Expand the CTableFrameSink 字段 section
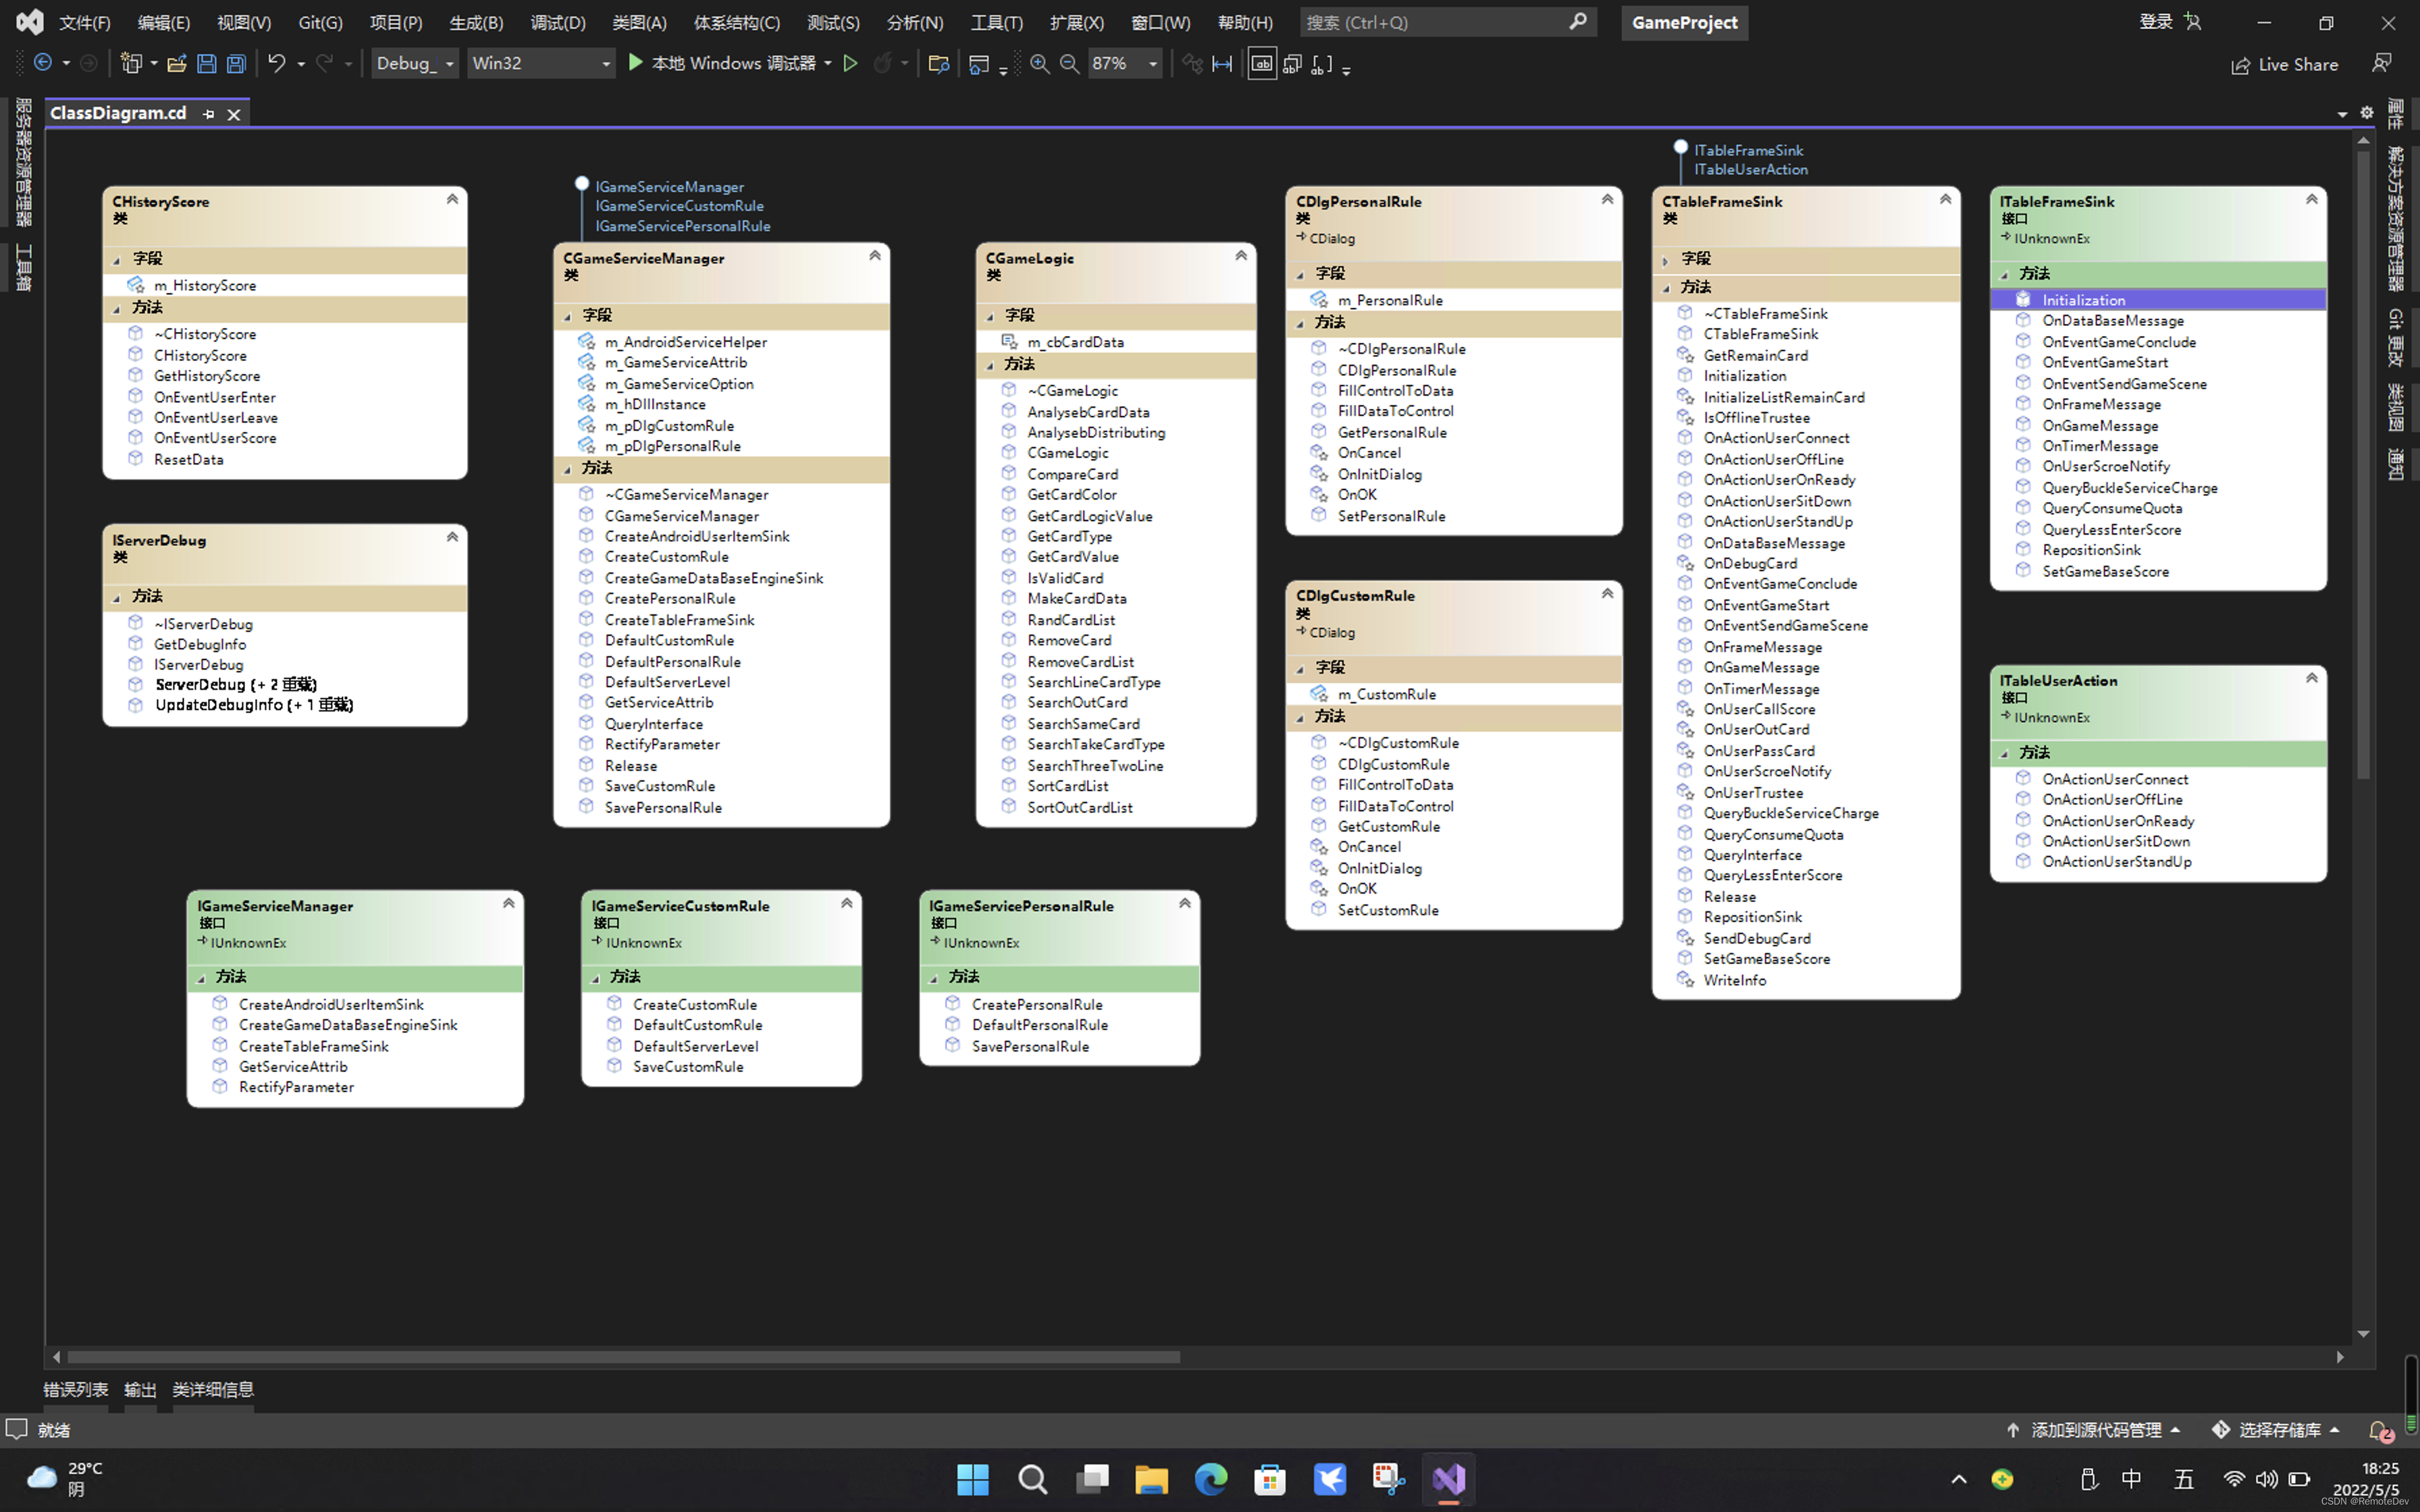 pyautogui.click(x=1666, y=260)
